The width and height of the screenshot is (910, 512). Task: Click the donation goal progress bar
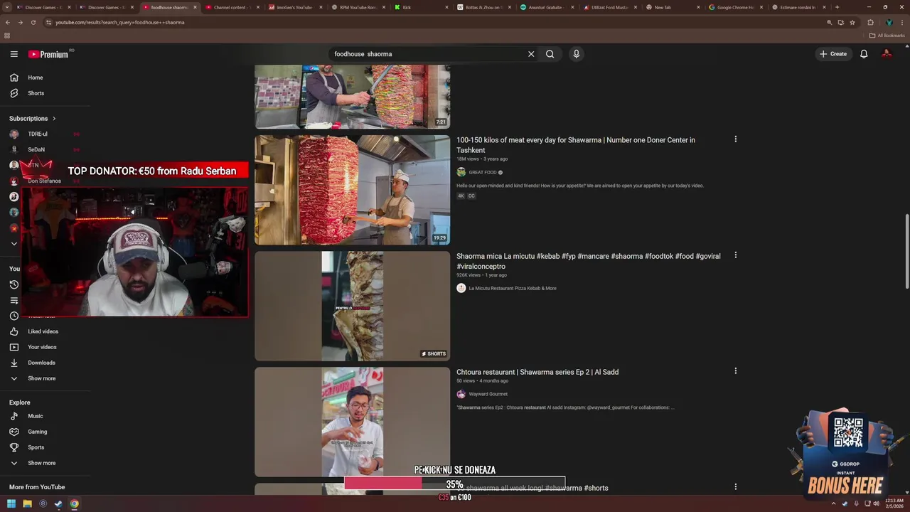[454, 484]
